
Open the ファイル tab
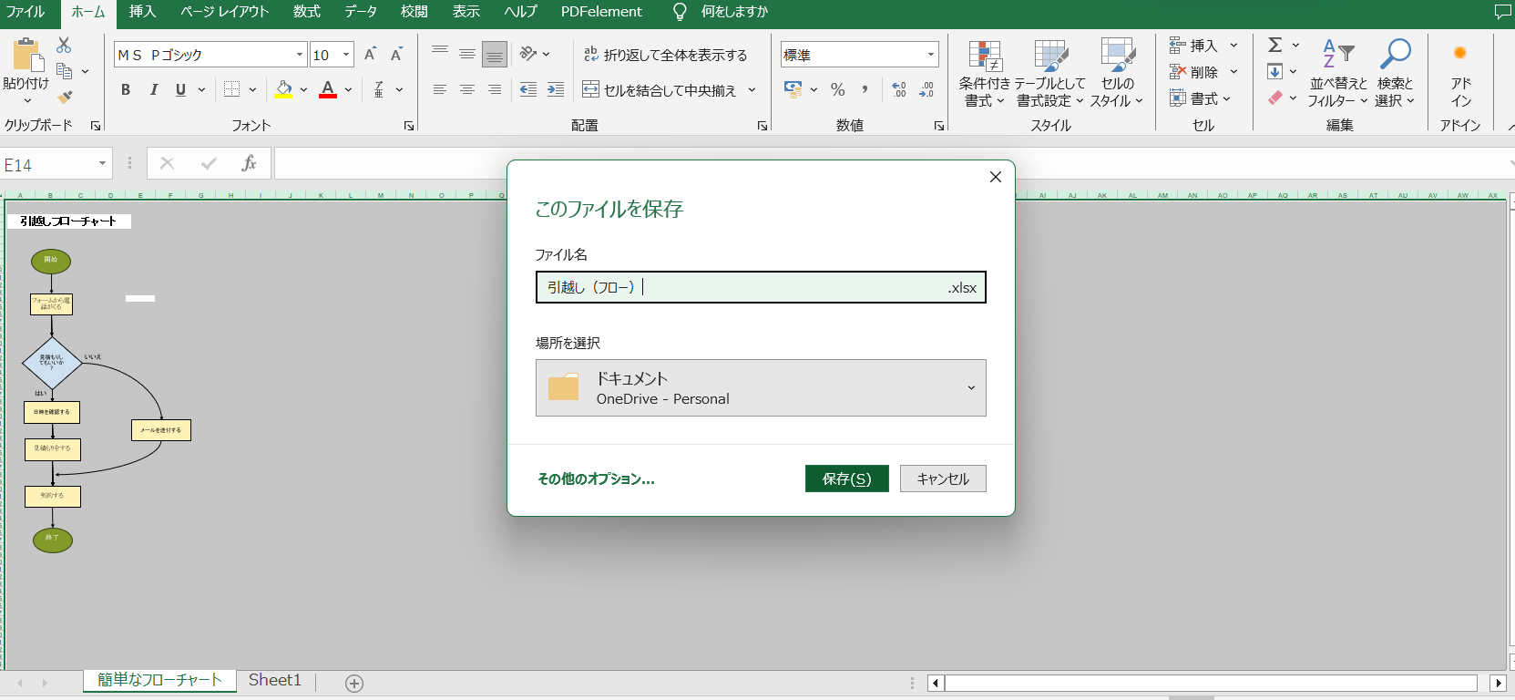tap(26, 12)
